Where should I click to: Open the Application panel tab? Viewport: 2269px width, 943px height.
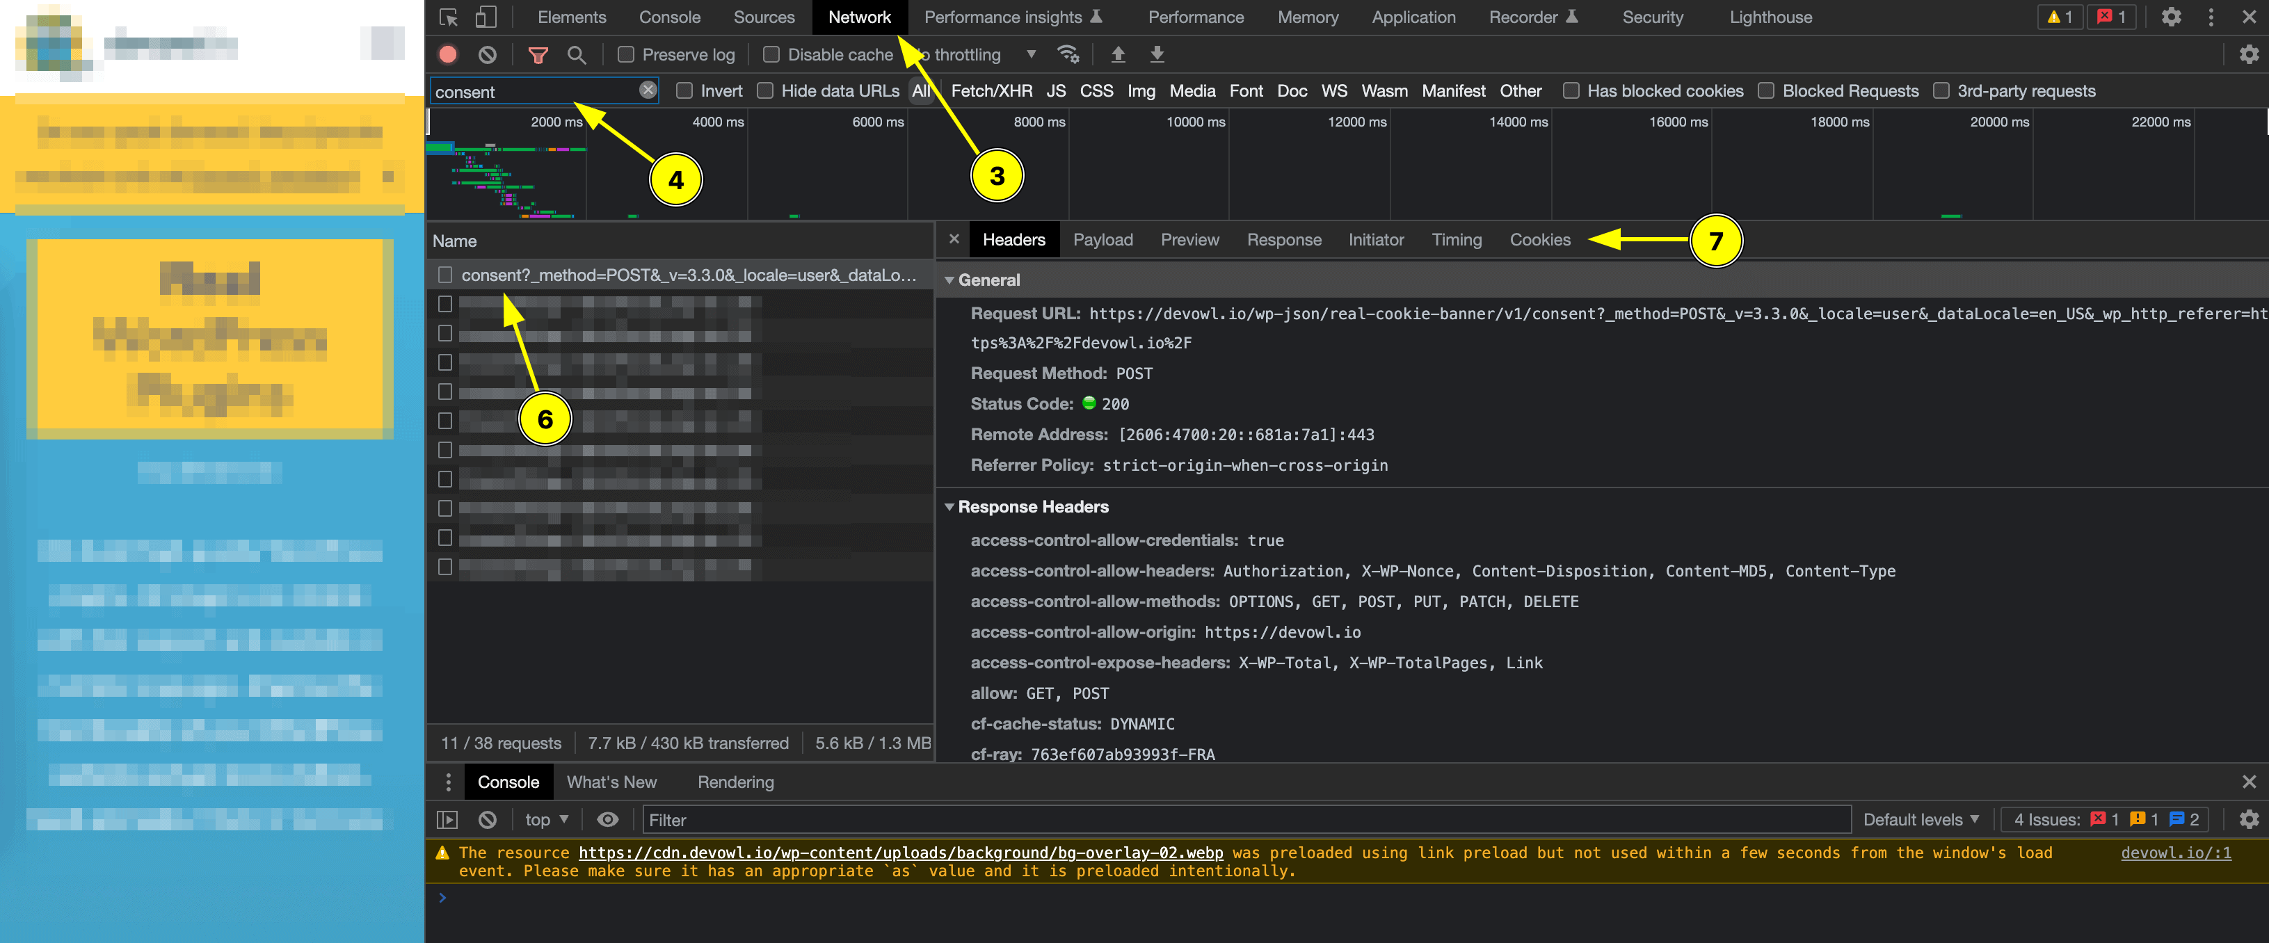(1413, 17)
